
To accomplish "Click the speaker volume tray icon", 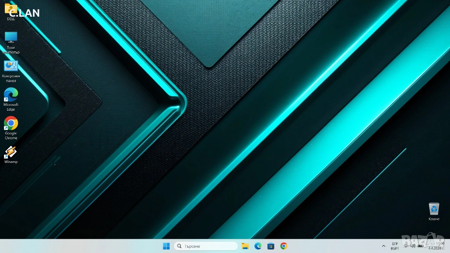I will (x=413, y=246).
